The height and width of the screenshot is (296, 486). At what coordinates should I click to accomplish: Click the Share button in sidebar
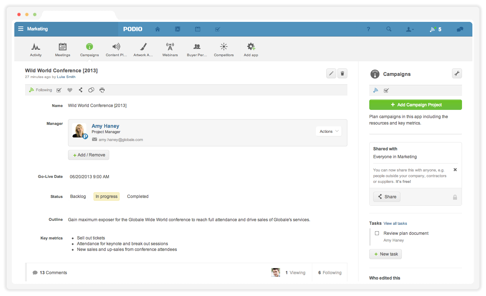pyautogui.click(x=387, y=197)
